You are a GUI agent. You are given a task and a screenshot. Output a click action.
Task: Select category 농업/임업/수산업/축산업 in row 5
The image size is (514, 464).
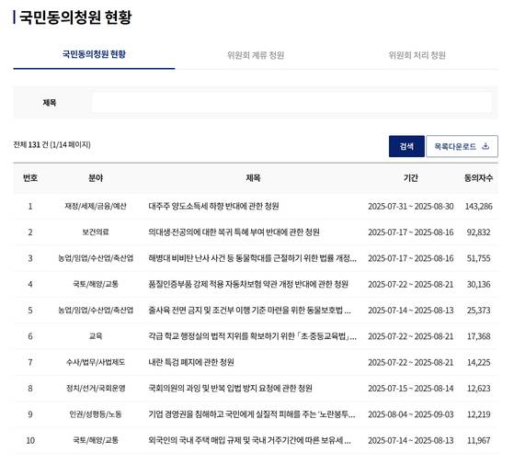click(x=96, y=310)
